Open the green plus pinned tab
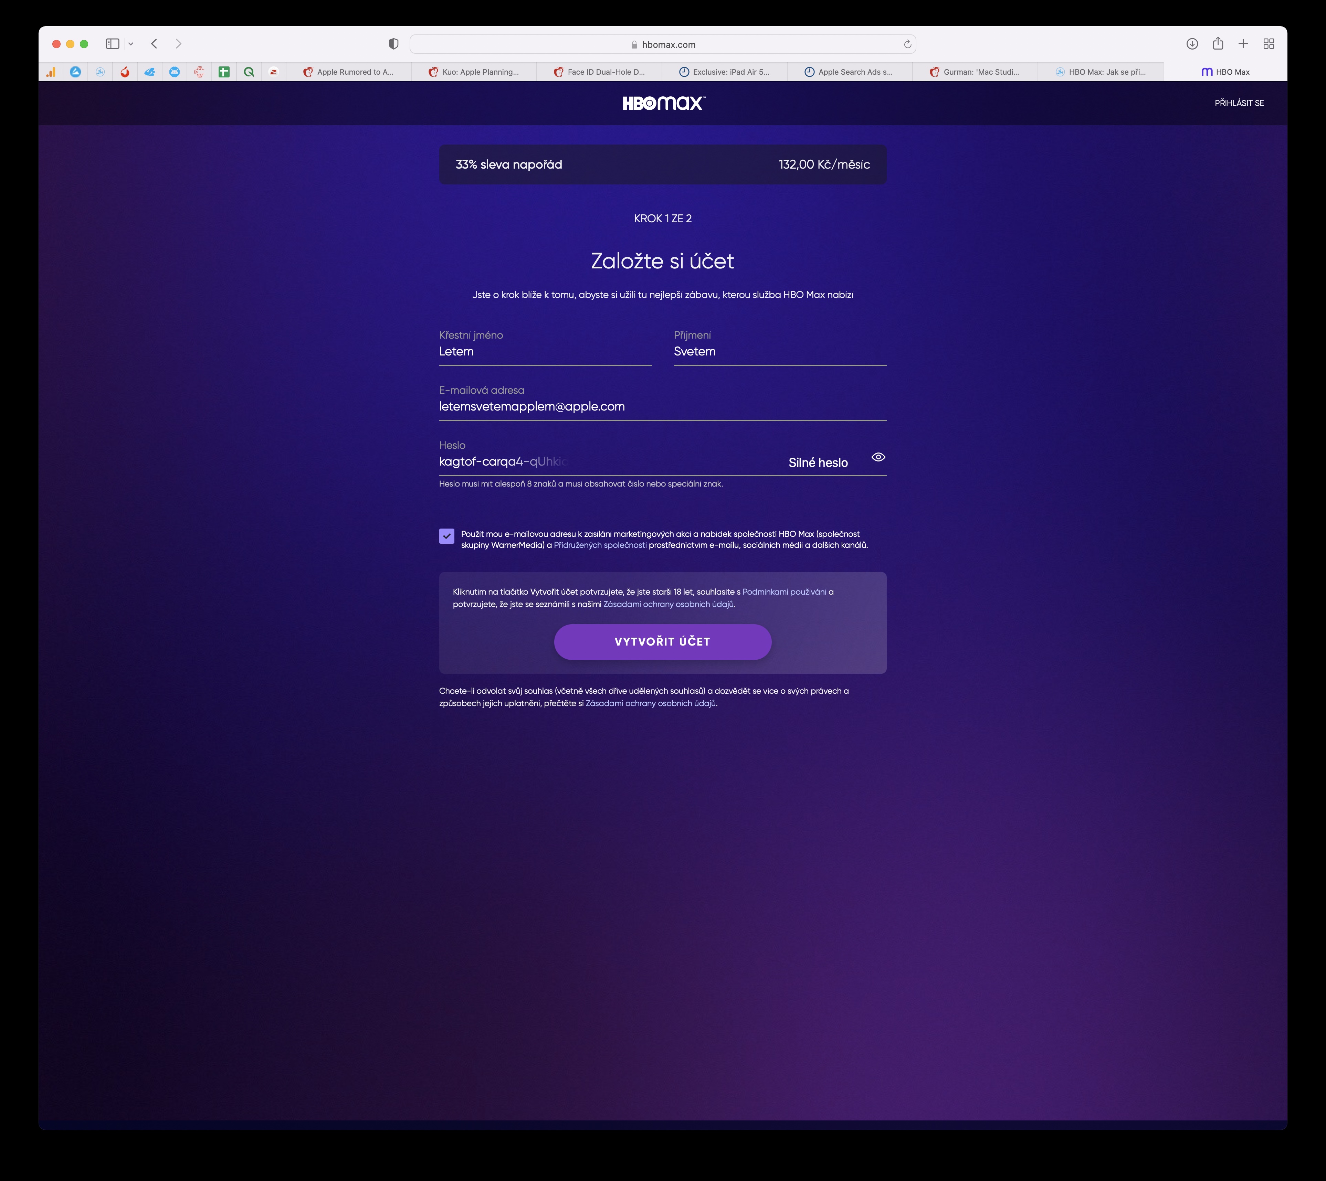The image size is (1326, 1181). pos(224,72)
